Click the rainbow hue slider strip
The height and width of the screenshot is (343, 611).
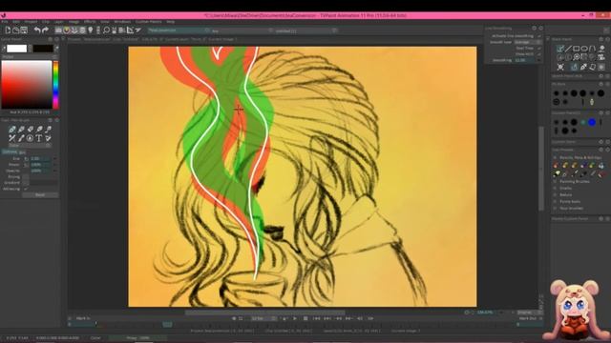55,85
